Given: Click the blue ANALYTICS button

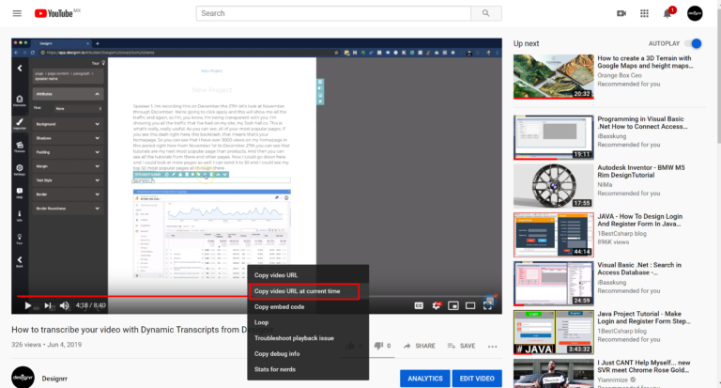Looking at the screenshot, I should pos(425,379).
